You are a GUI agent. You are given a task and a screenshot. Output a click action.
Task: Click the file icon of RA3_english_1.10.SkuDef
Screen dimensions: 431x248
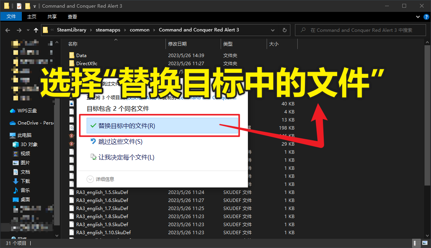pyautogui.click(x=72, y=233)
